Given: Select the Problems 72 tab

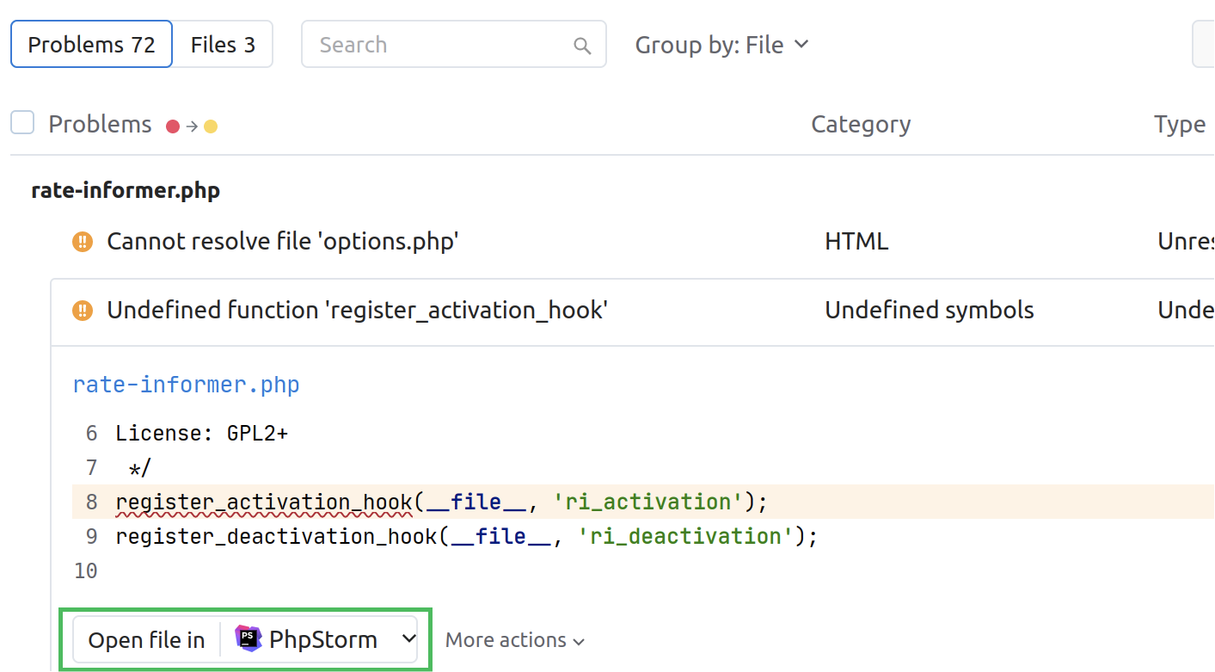Looking at the screenshot, I should tap(90, 44).
